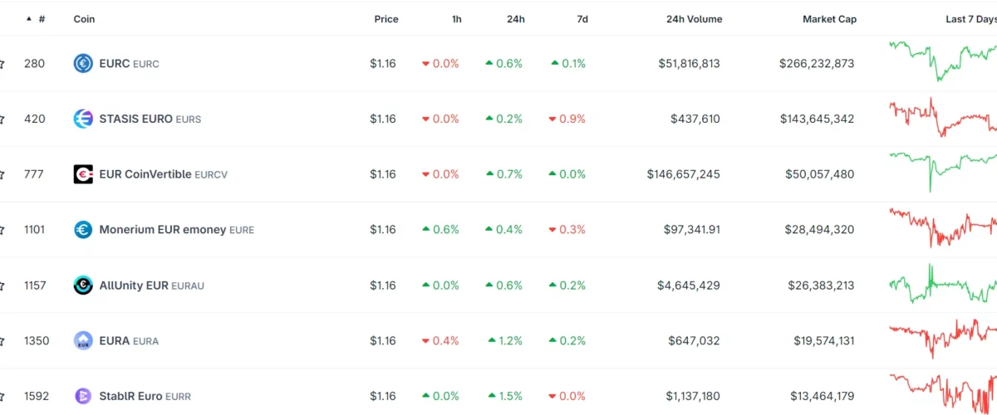The image size is (997, 415).
Task: Toggle the favorite star for EURC row
Action: pyautogui.click(x=2, y=64)
